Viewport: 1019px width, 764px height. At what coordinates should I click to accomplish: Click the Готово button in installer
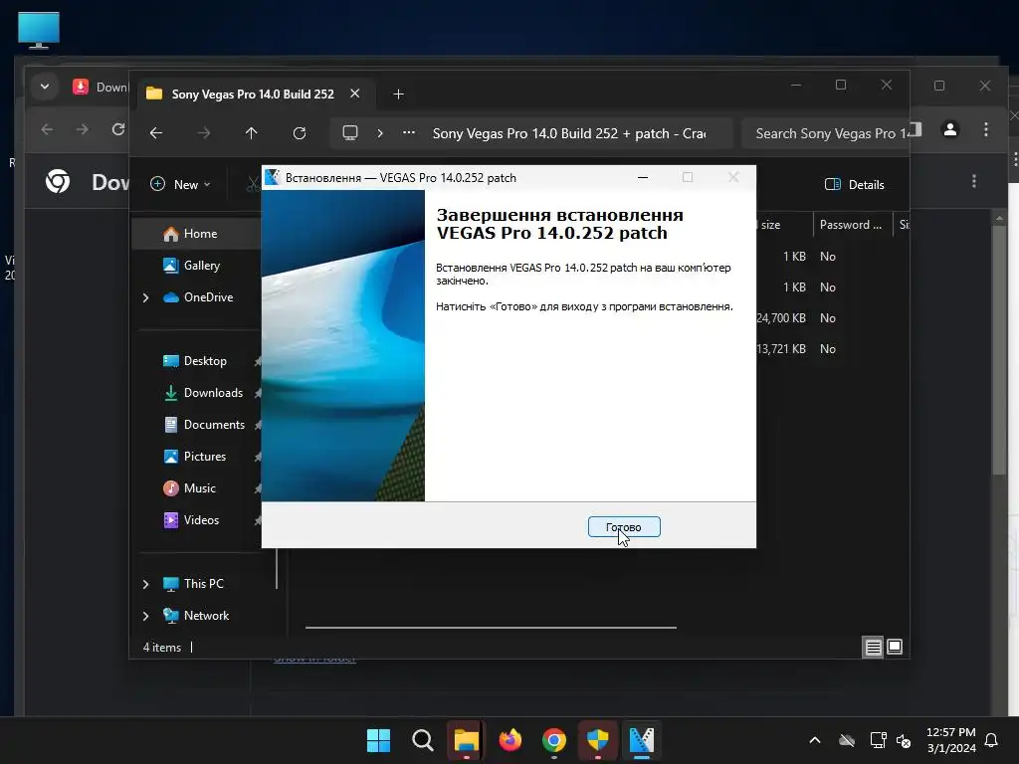coord(624,527)
